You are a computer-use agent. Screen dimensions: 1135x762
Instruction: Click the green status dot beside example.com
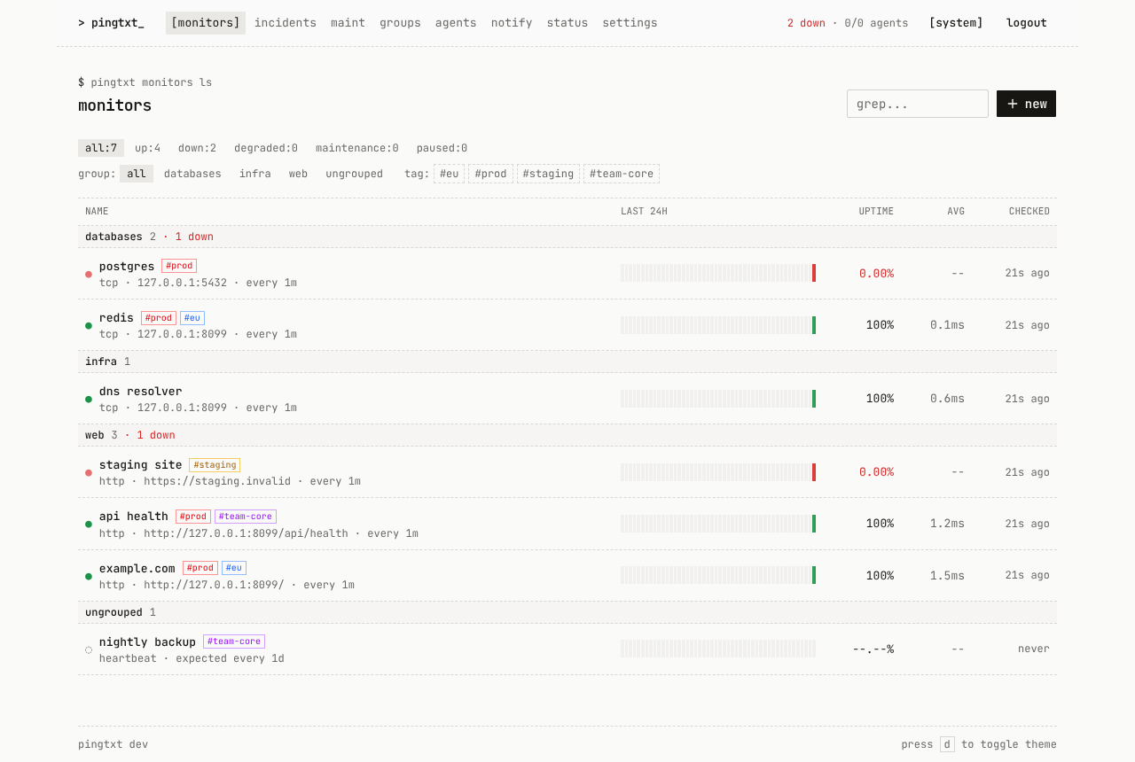click(89, 576)
